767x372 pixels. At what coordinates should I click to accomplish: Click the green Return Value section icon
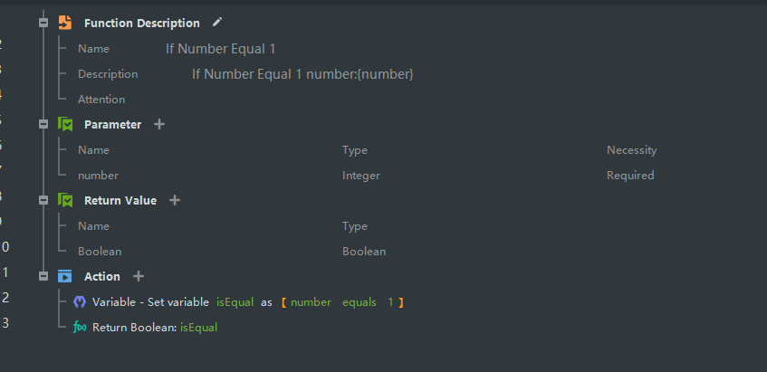tap(65, 200)
